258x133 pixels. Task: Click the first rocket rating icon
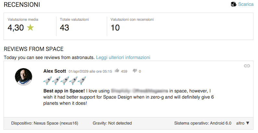click(47, 80)
